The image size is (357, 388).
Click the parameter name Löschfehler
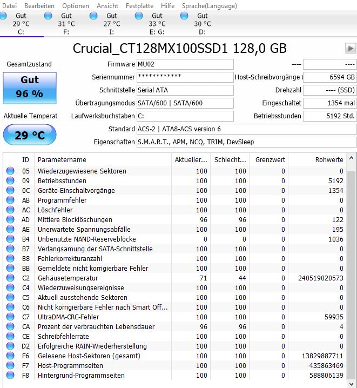coord(55,210)
